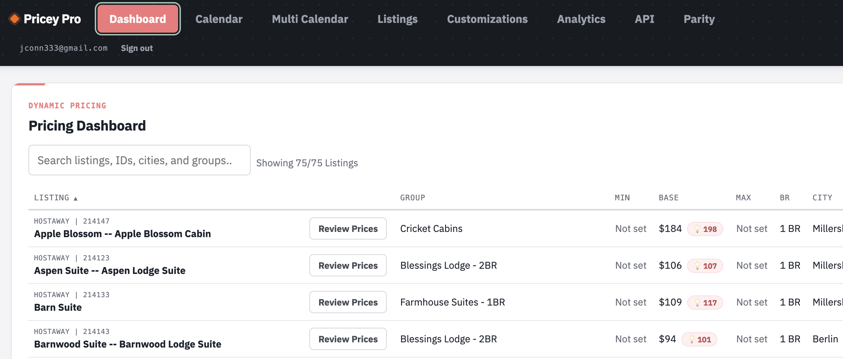
Task: Switch to the Calendar tab
Action: click(219, 19)
